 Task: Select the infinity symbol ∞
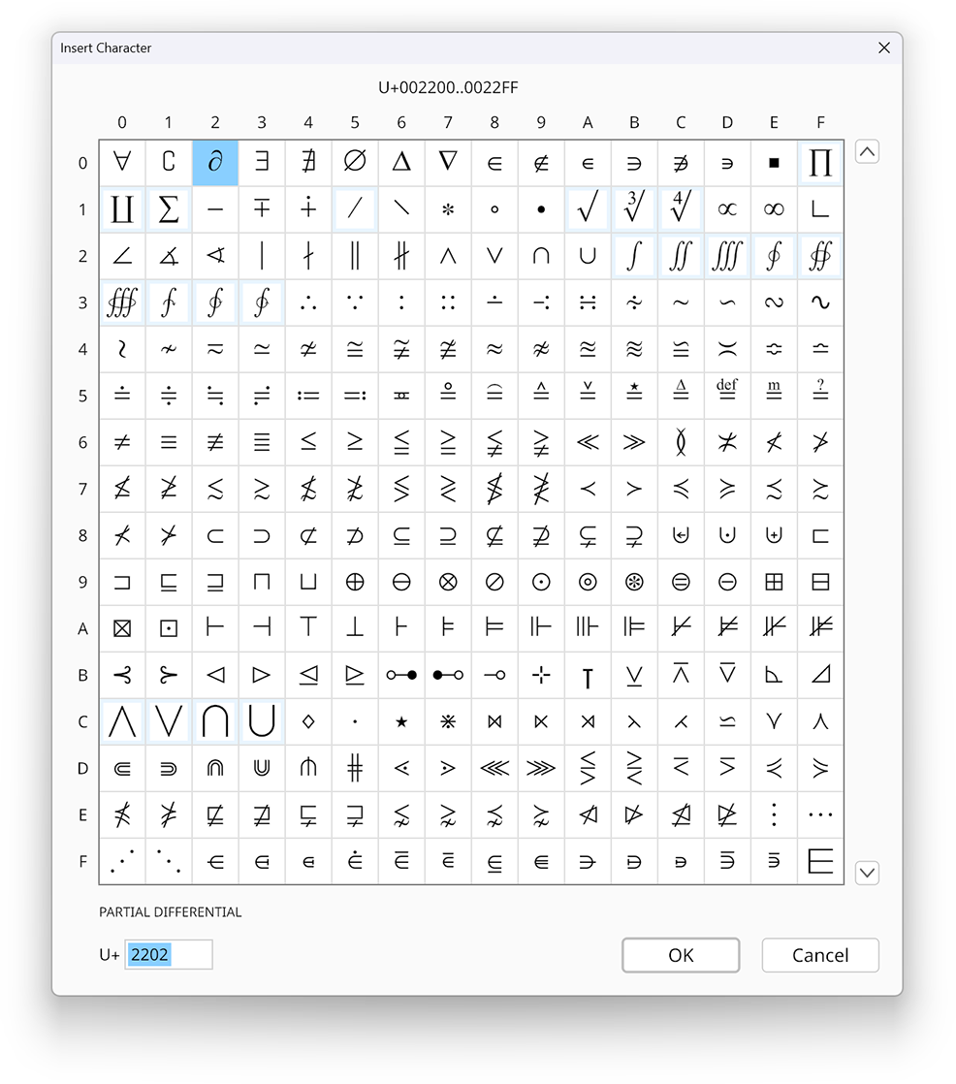tap(774, 208)
